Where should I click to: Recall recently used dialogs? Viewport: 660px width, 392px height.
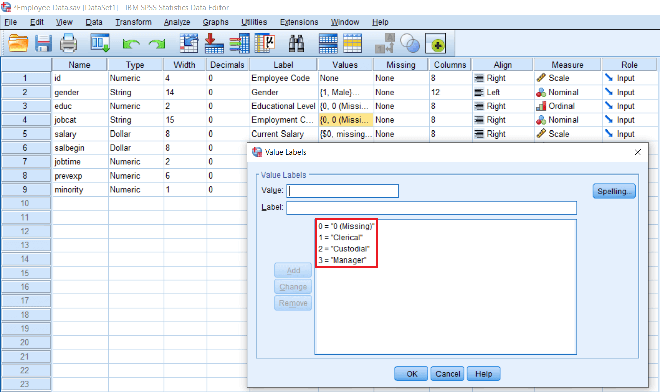(x=100, y=43)
